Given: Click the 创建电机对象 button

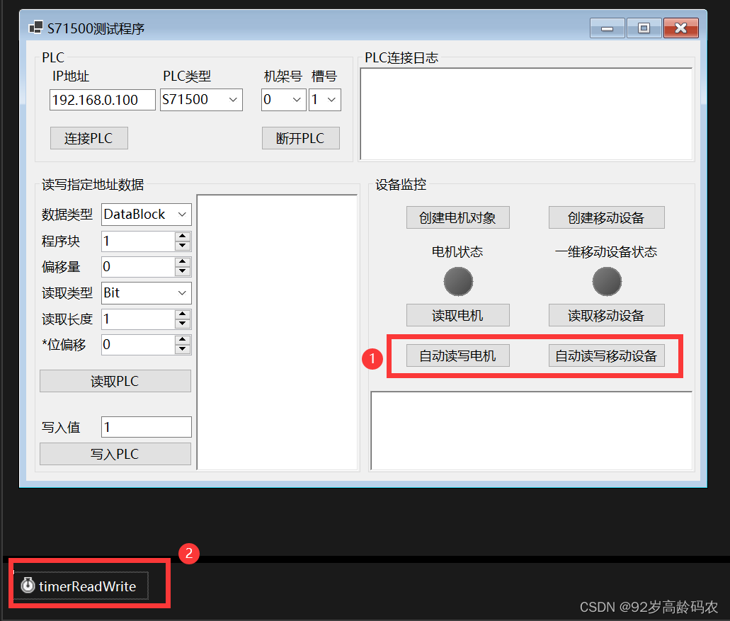Looking at the screenshot, I should (457, 217).
